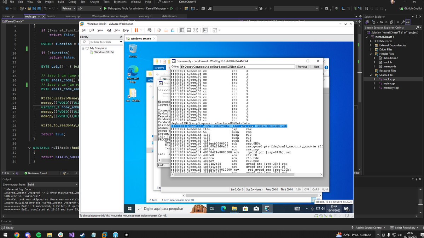
Task: Click the Next button in Disassembly
Action: point(316,67)
